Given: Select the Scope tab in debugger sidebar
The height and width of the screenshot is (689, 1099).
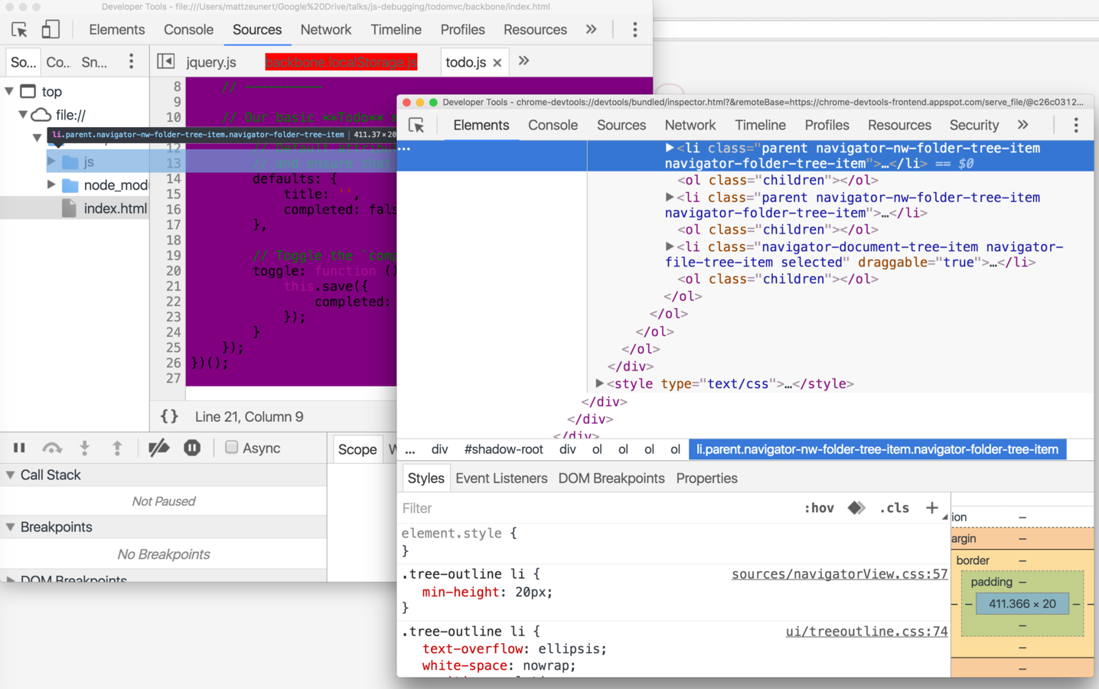Looking at the screenshot, I should 357,449.
